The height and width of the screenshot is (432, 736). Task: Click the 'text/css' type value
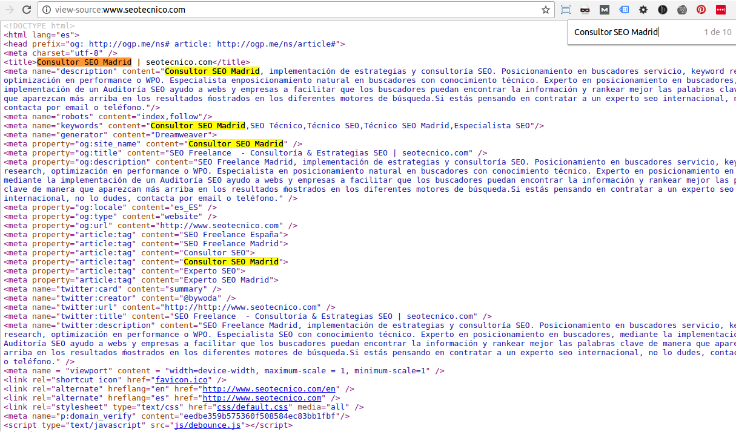point(158,407)
